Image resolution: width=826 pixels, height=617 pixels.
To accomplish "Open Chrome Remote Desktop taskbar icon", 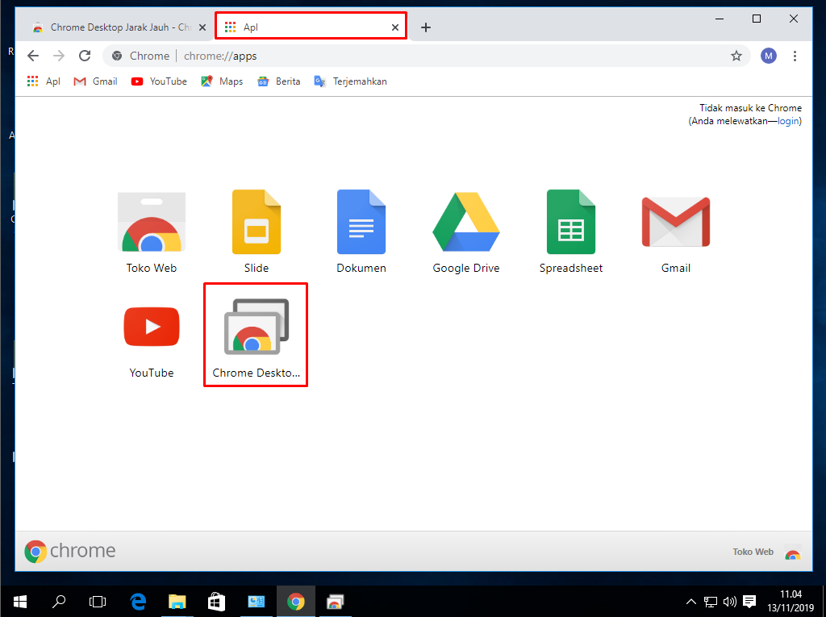I will pyautogui.click(x=335, y=602).
